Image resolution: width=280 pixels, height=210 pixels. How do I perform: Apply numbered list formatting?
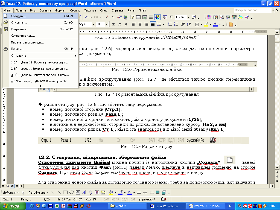[170, 24]
